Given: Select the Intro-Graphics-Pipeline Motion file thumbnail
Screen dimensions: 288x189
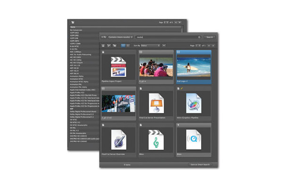Looking at the screenshot, I should tap(194, 103).
